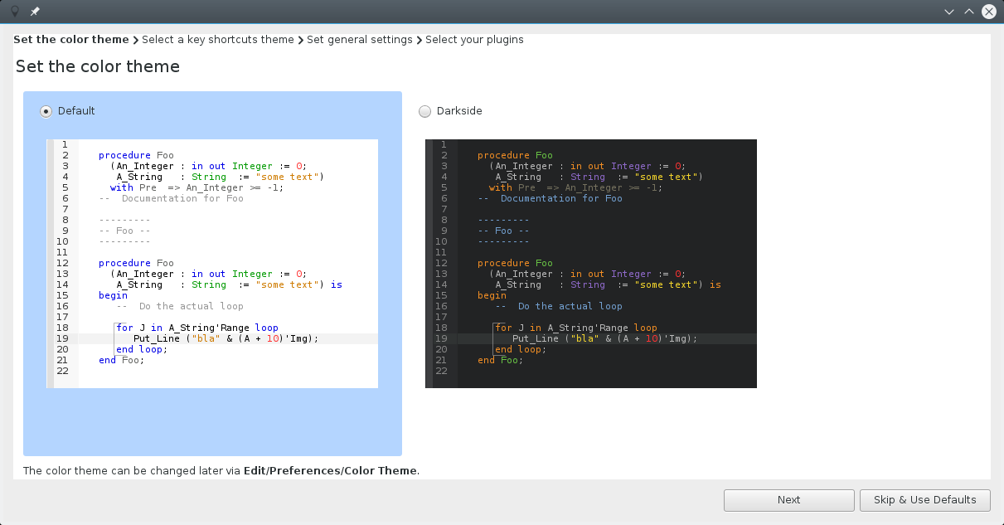Viewport: 1004px width, 525px height.
Task: Click 'Select your plugins' breadcrumb step
Action: [474, 40]
